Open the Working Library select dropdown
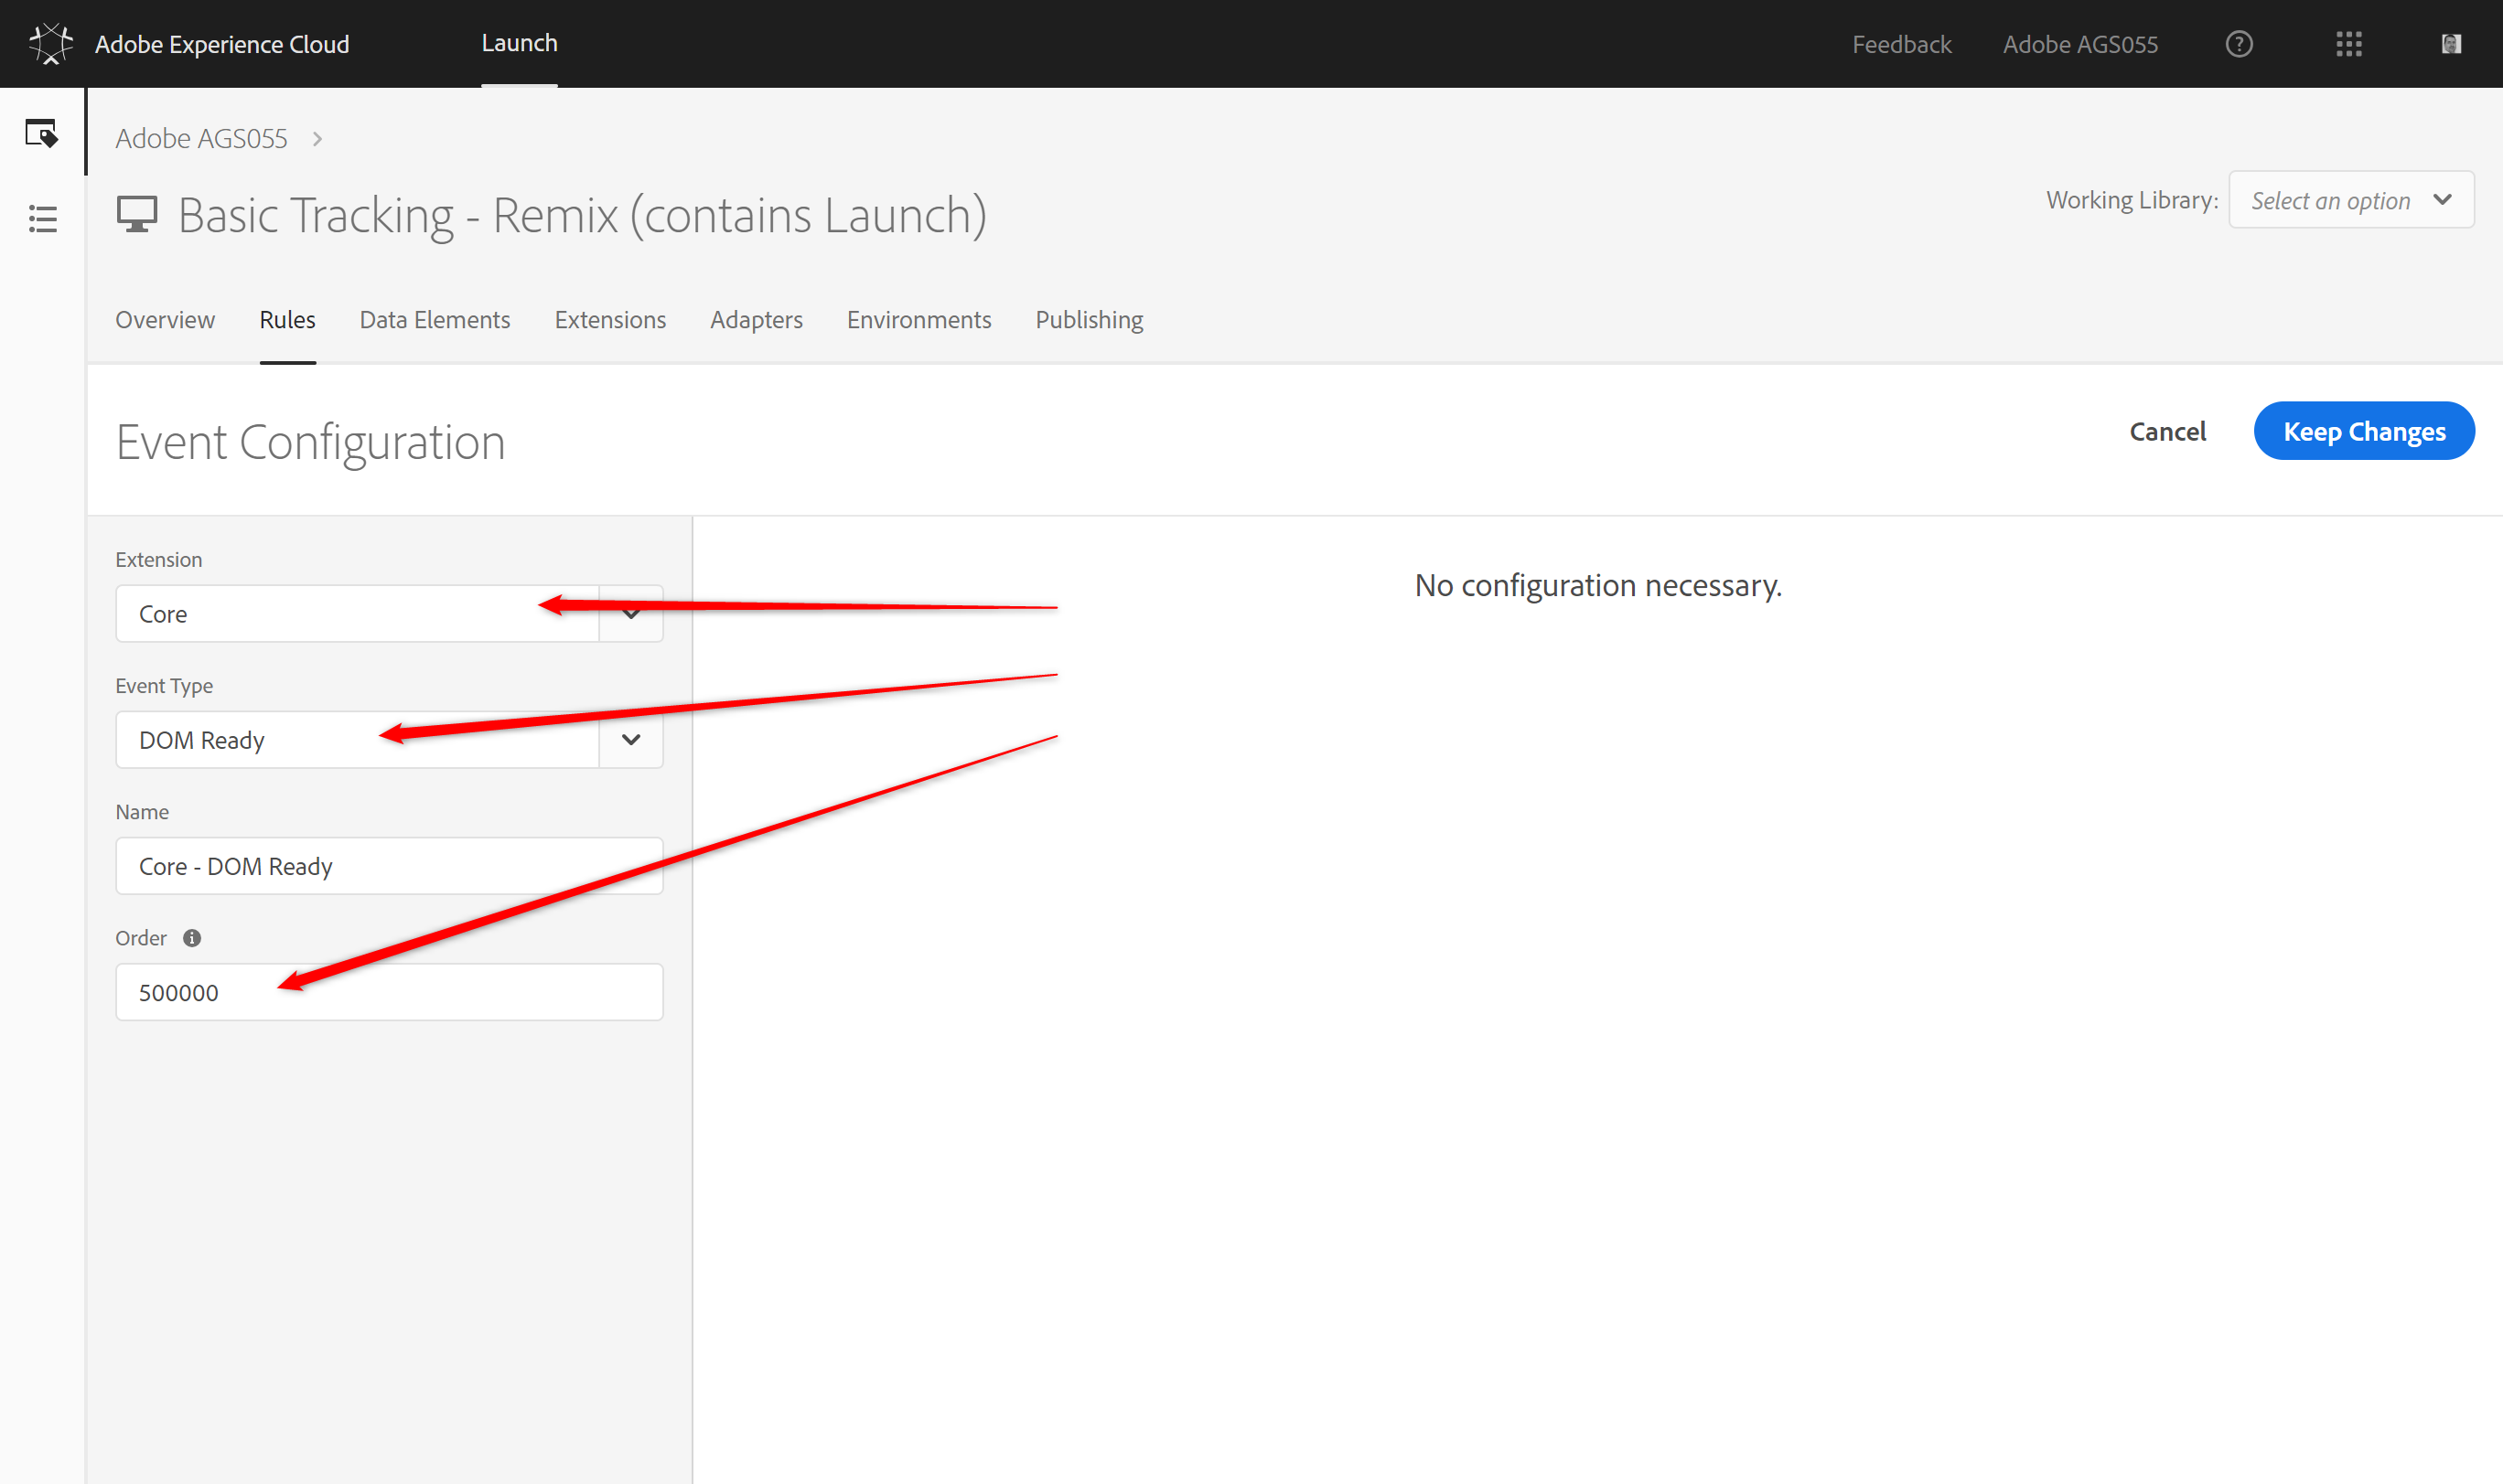The width and height of the screenshot is (2503, 1484). pos(2350,201)
